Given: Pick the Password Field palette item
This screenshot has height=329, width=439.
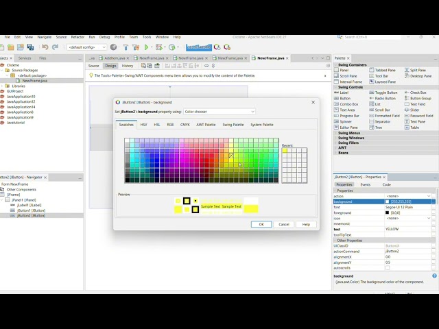Looking at the screenshot, I should 419,116.
